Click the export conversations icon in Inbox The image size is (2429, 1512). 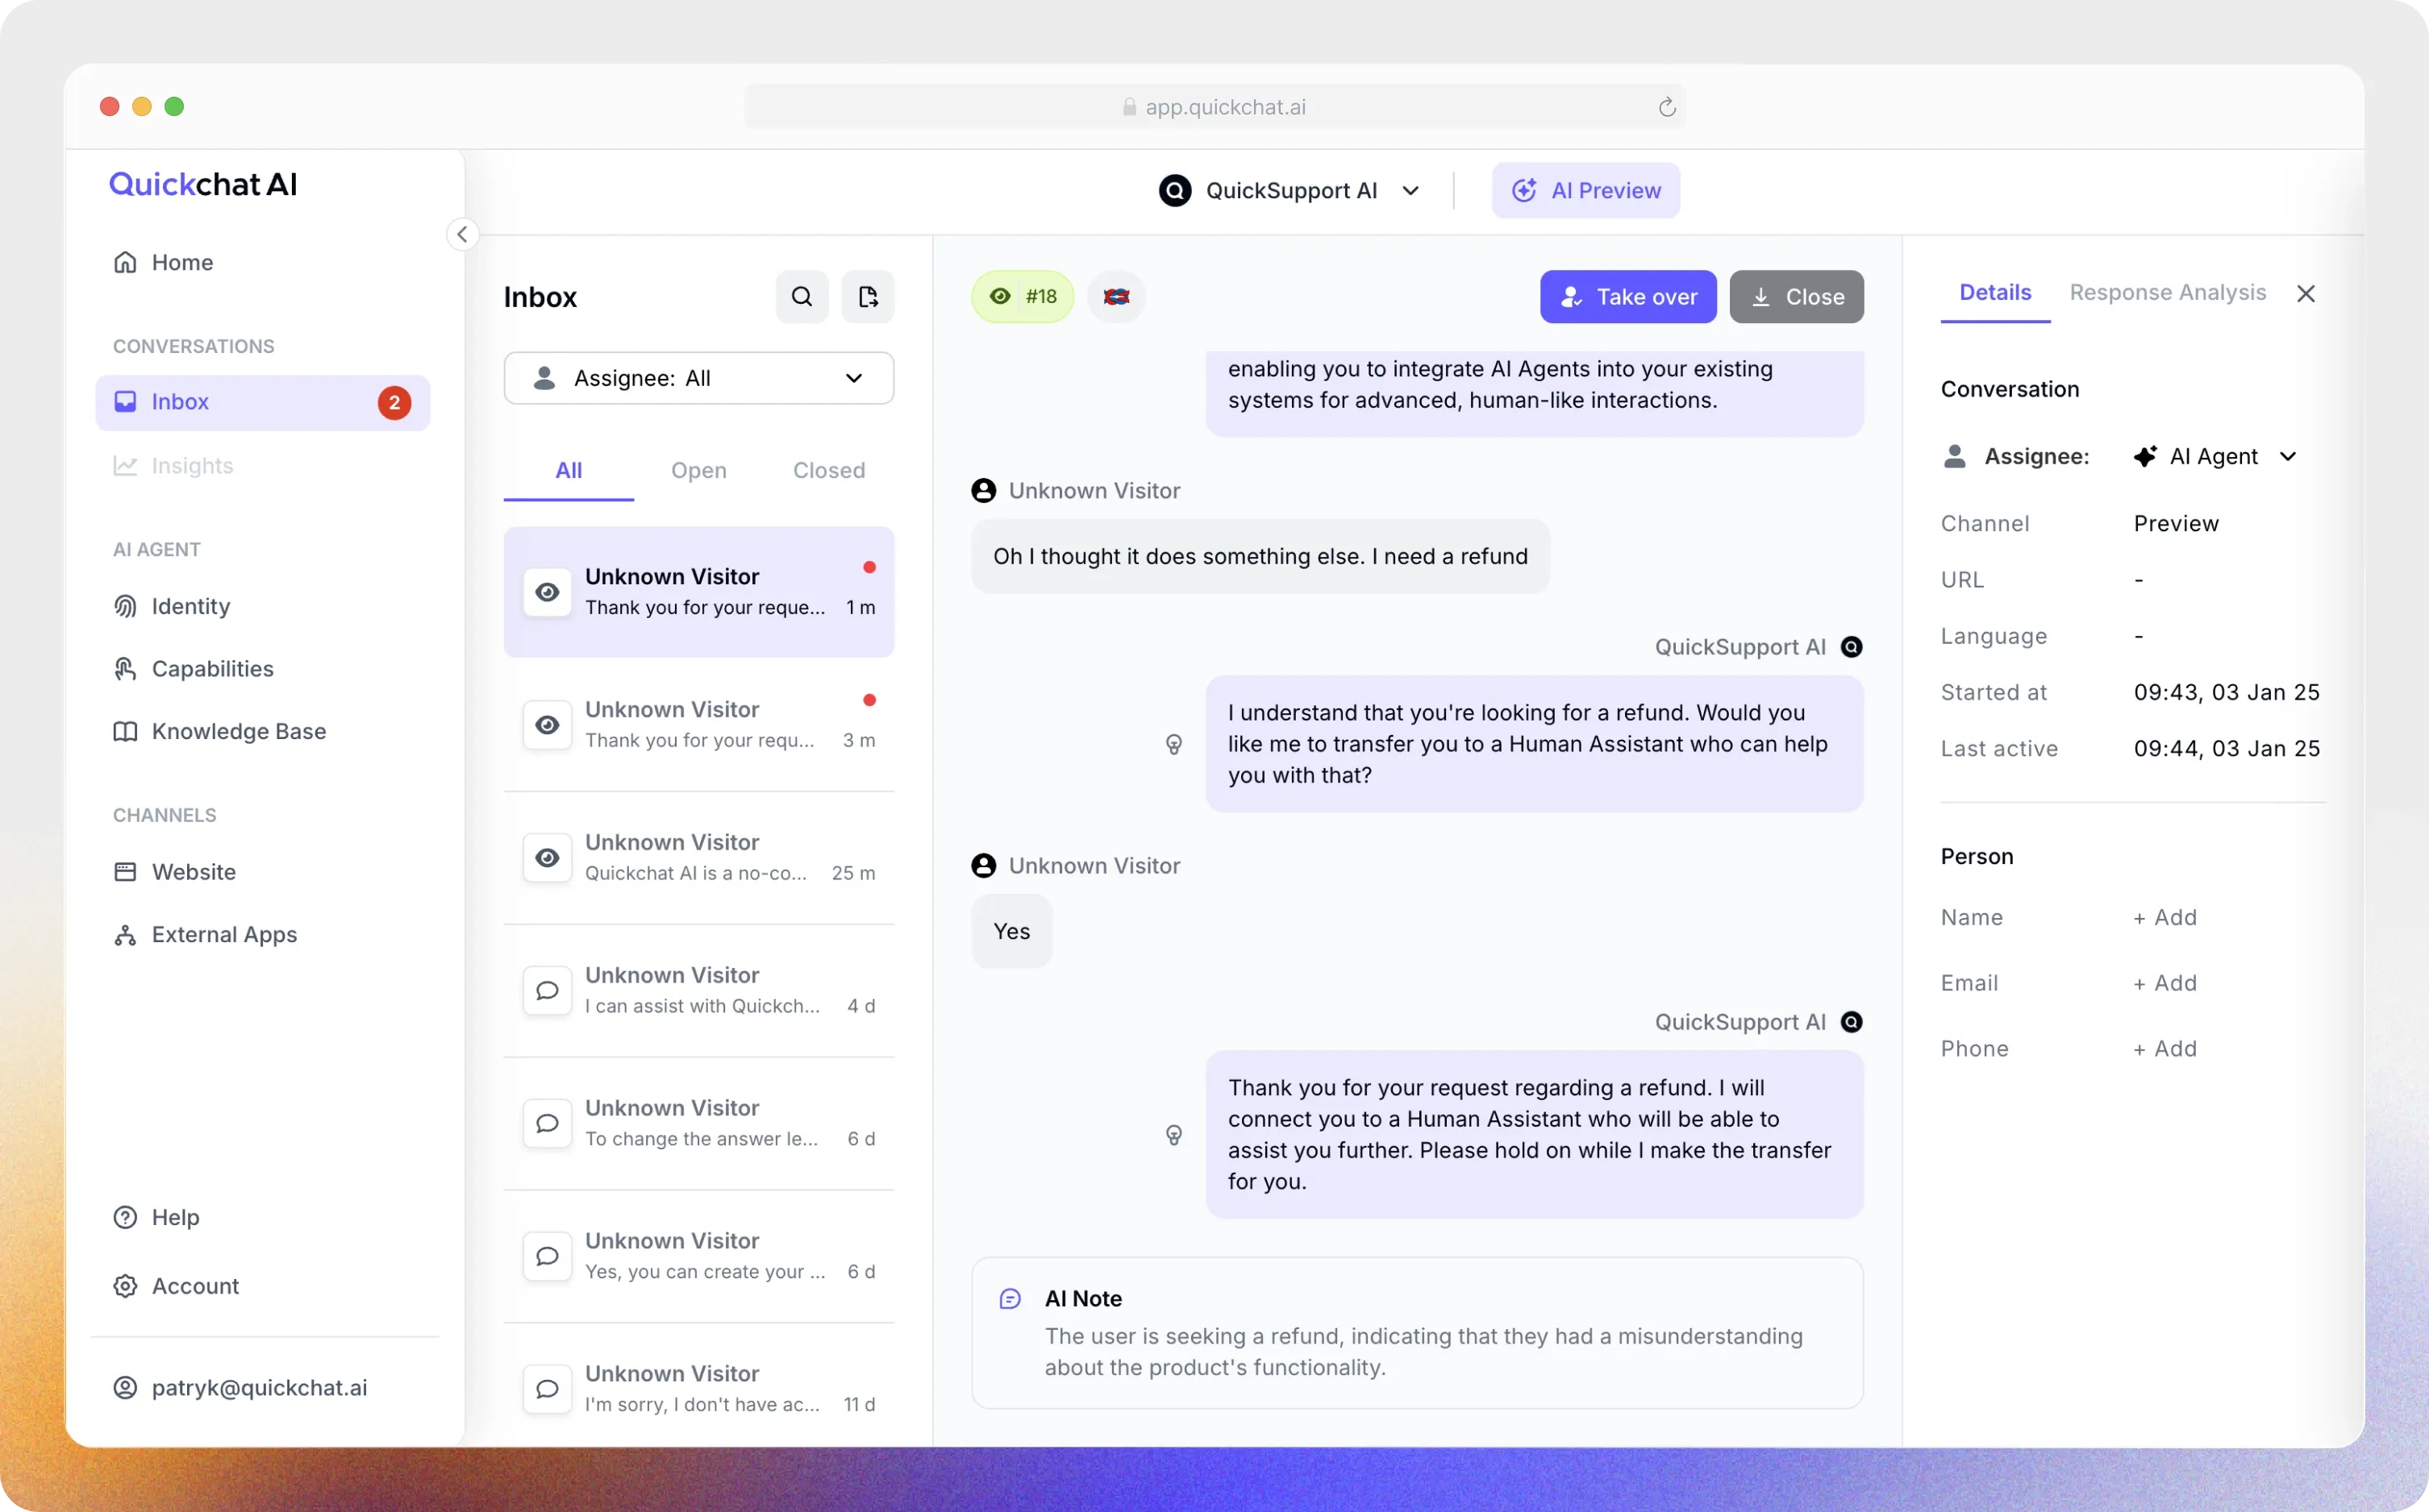click(x=868, y=296)
